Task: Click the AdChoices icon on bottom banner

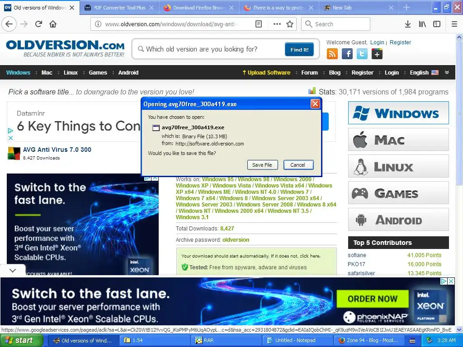Action: click(x=444, y=281)
